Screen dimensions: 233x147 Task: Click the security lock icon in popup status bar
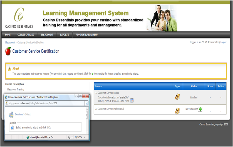point(69,137)
